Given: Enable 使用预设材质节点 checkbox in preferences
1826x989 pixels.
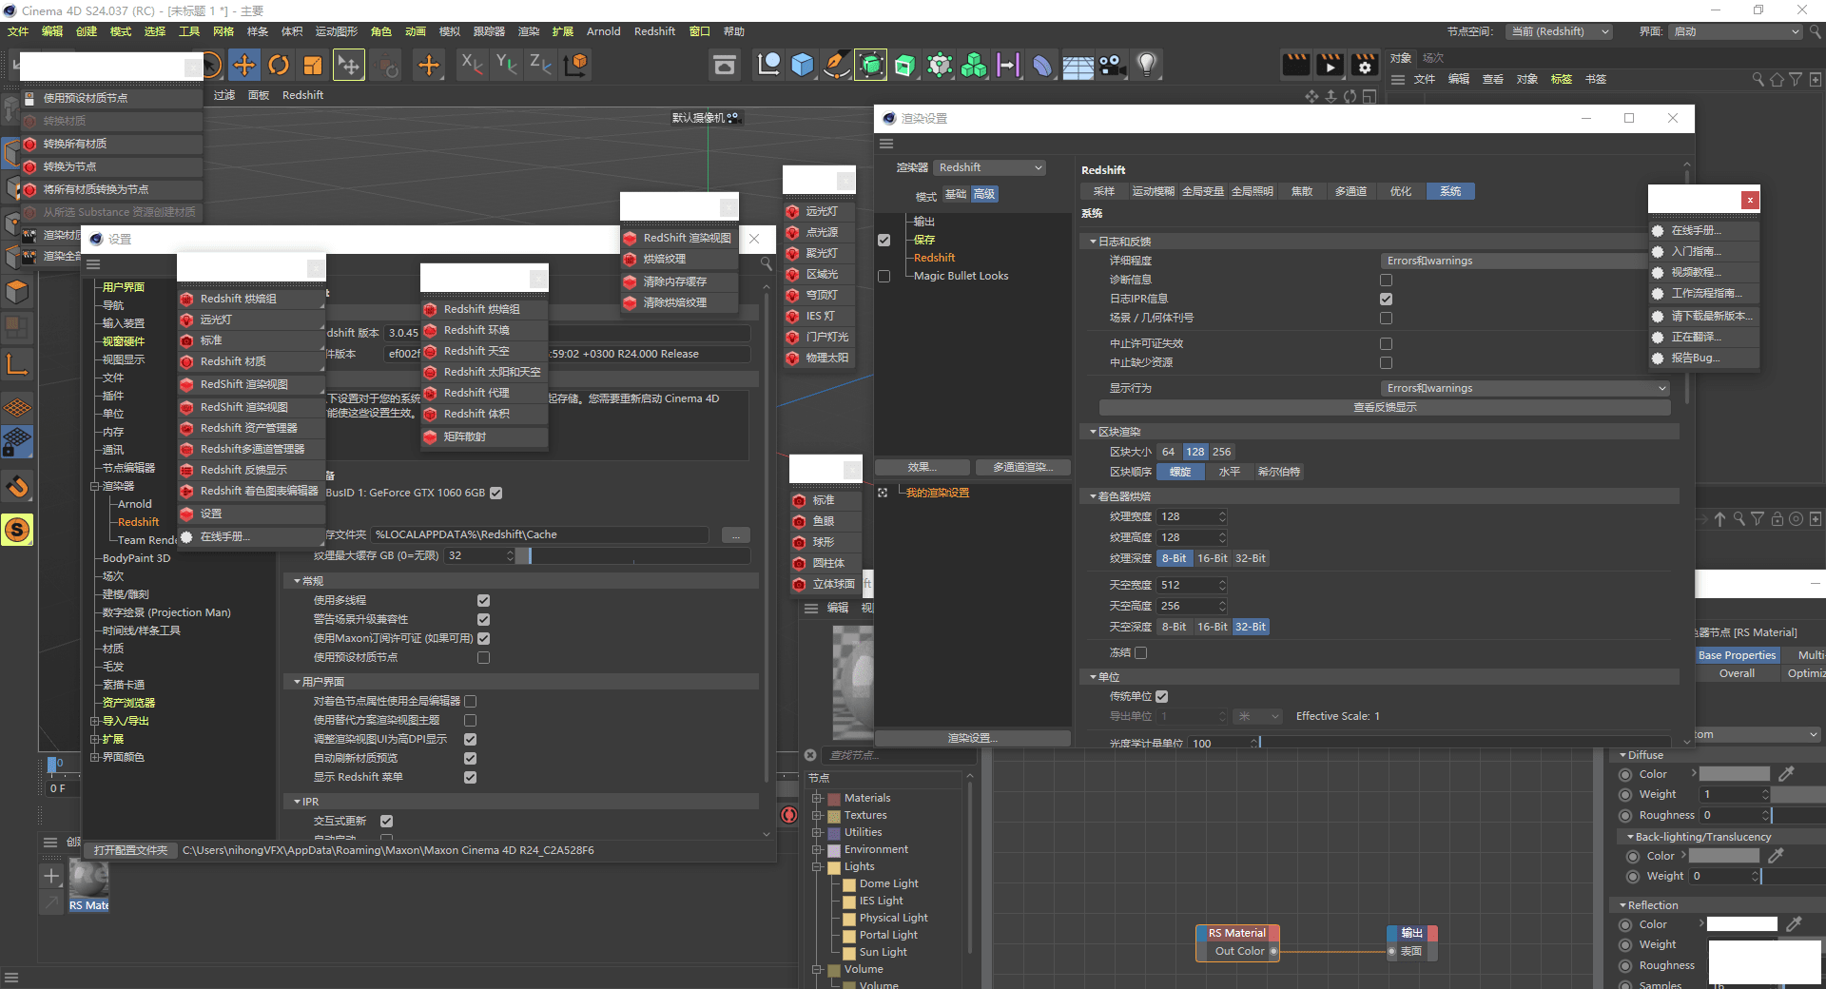Looking at the screenshot, I should (483, 657).
